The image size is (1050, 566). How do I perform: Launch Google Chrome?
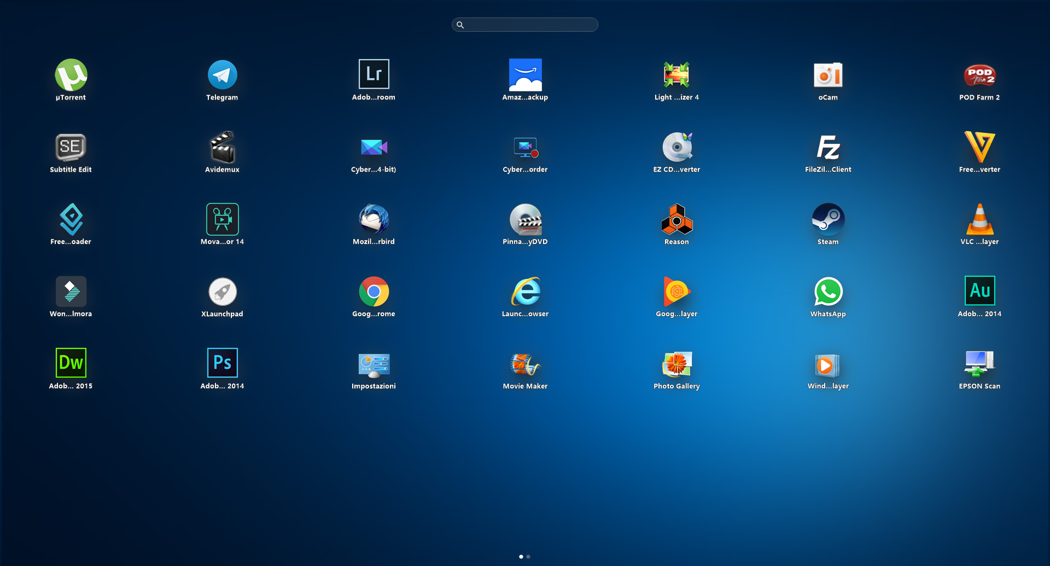pos(374,291)
